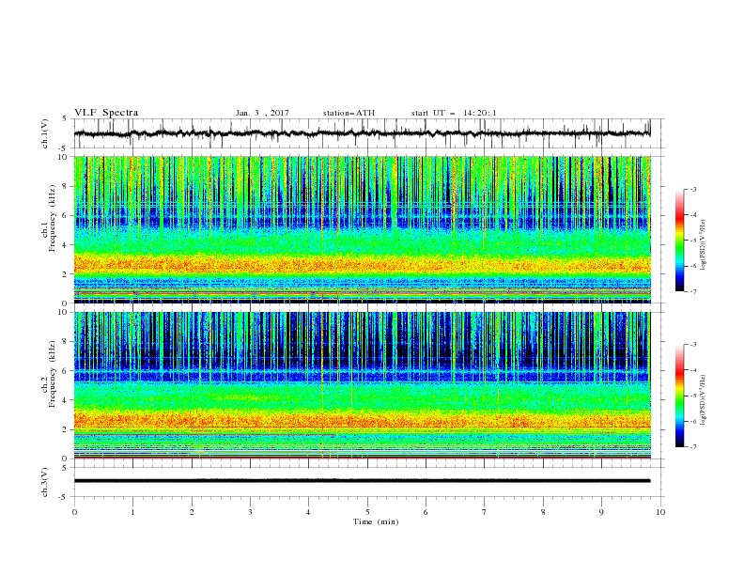Click the "station=ATH" header label
Screen dimensions: 744x575
tap(349, 113)
